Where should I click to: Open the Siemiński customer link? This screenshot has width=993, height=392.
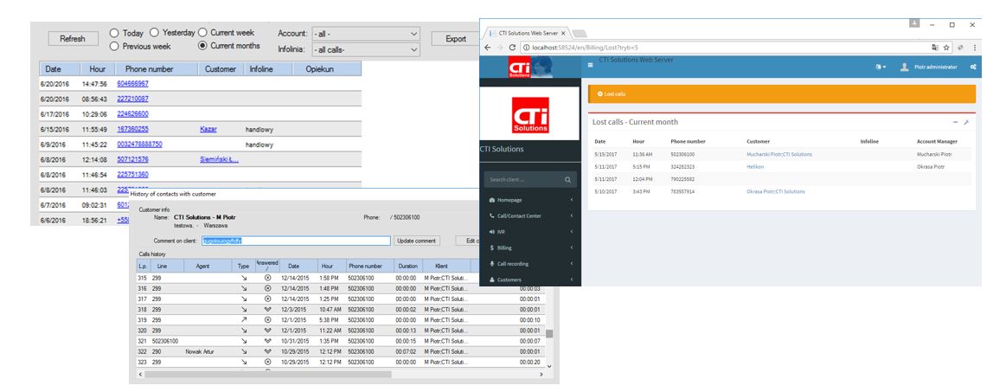pyautogui.click(x=219, y=159)
